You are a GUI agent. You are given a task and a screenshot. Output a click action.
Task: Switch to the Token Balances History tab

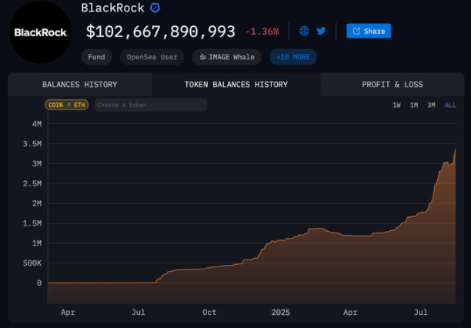[x=235, y=85]
